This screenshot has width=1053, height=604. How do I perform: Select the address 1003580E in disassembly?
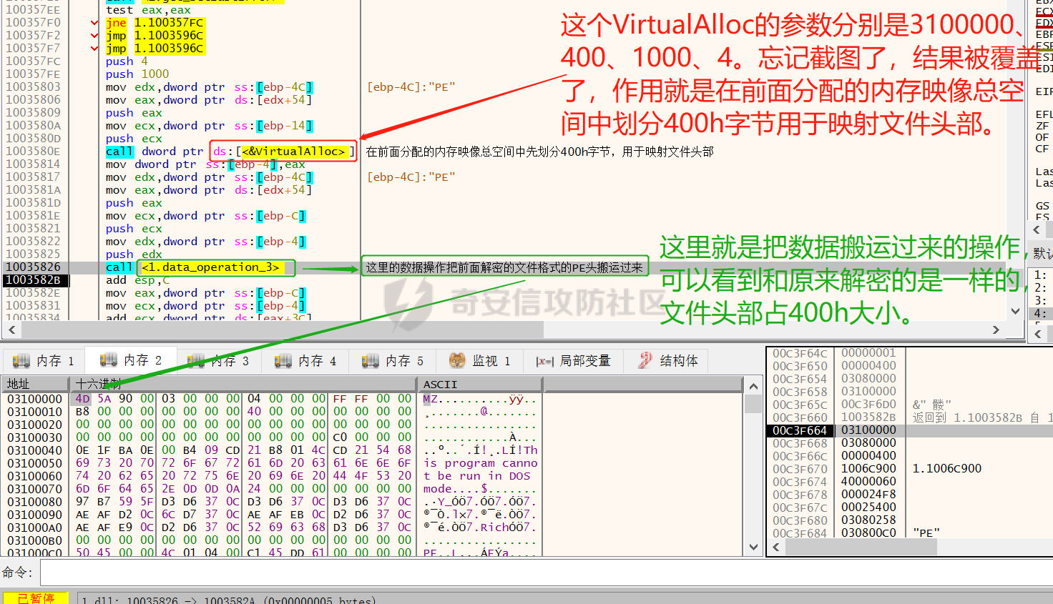[34, 152]
